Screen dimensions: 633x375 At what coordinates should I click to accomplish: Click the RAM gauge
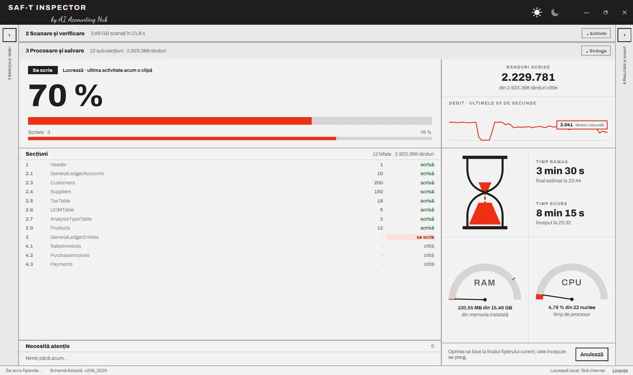click(485, 282)
